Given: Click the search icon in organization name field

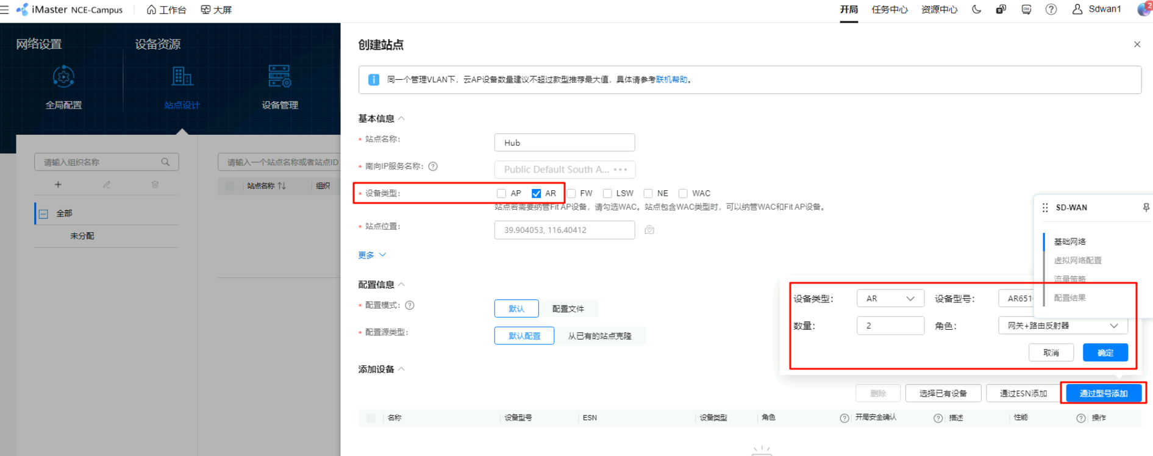Looking at the screenshot, I should click(165, 162).
